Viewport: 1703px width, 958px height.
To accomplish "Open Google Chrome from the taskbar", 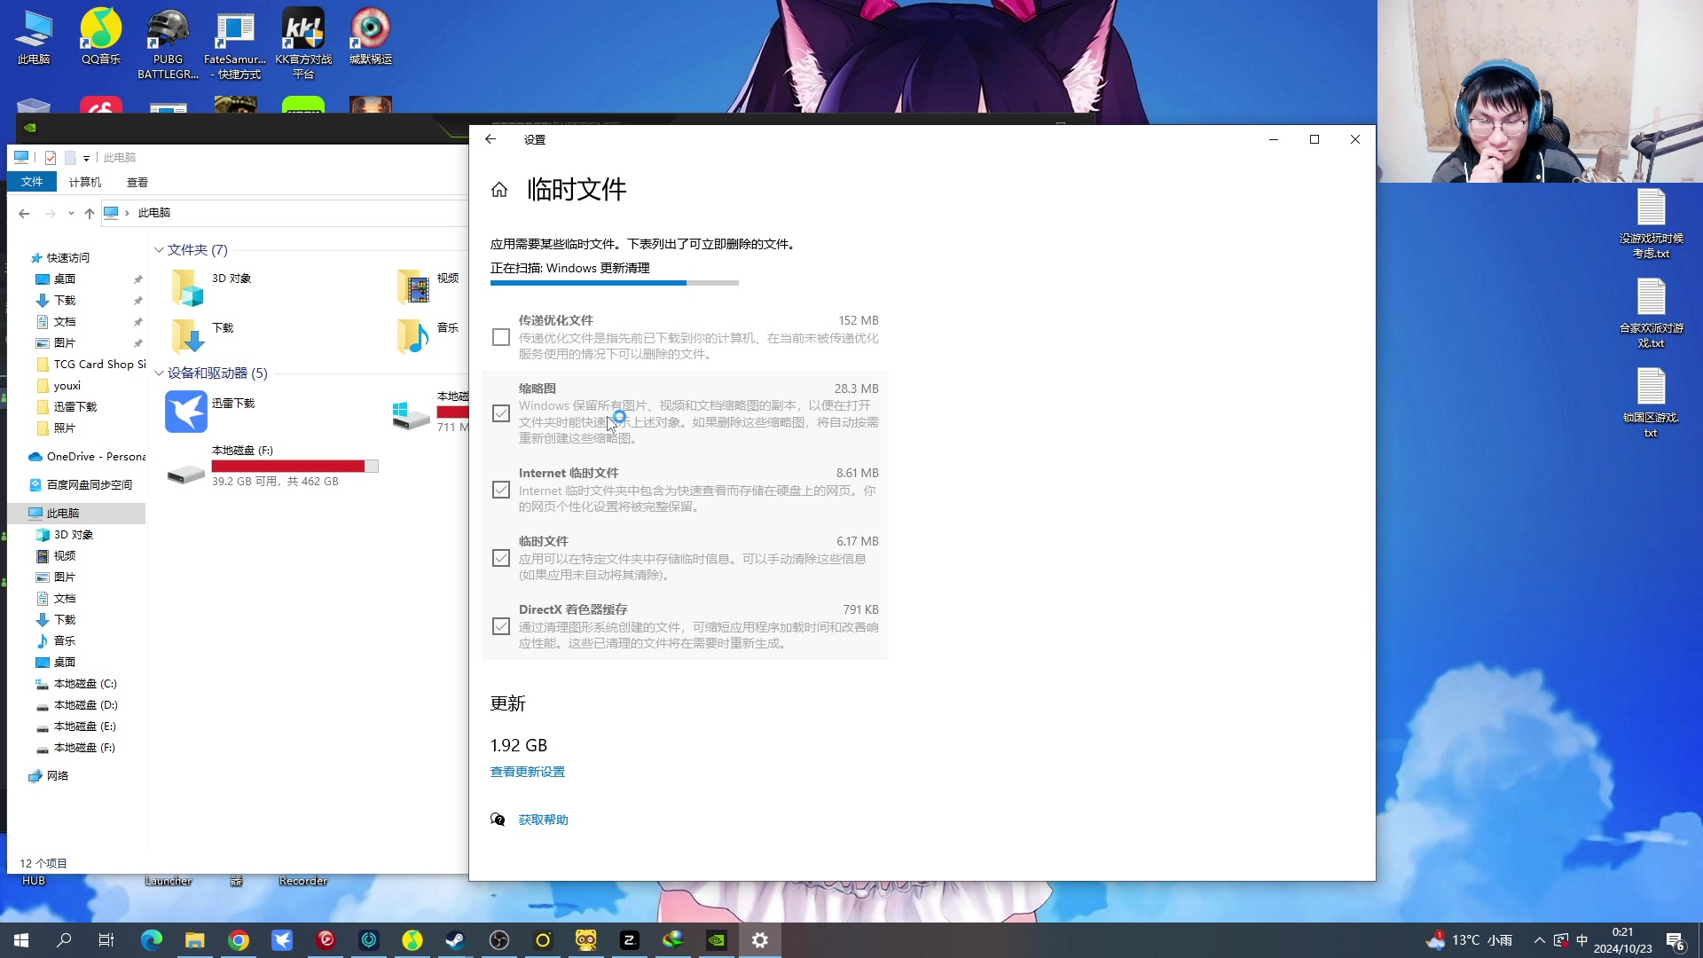I will pos(239,940).
